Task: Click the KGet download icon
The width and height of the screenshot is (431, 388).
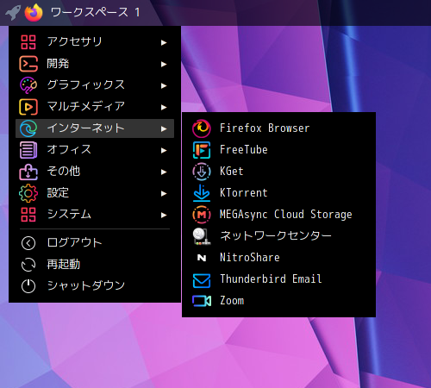Action: tap(202, 172)
